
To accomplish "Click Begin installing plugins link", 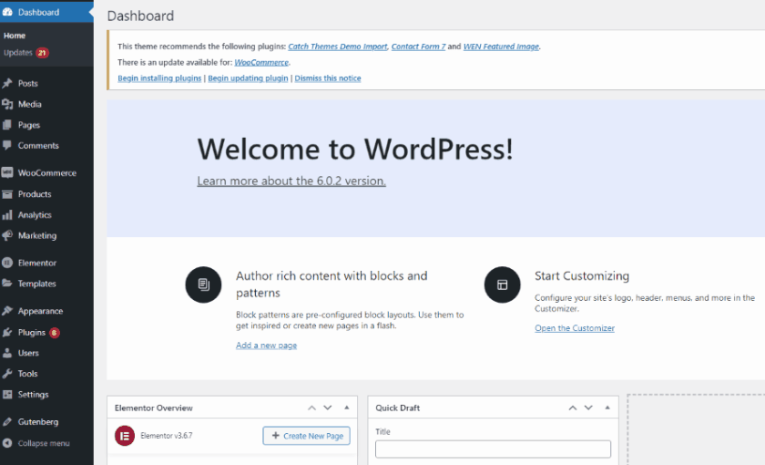I will [x=159, y=78].
